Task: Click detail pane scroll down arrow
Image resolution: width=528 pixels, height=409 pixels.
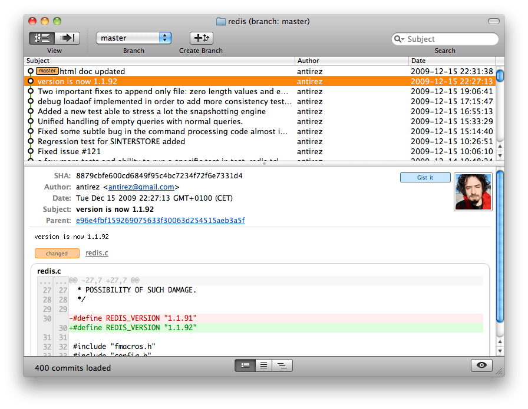Action: pos(500,351)
